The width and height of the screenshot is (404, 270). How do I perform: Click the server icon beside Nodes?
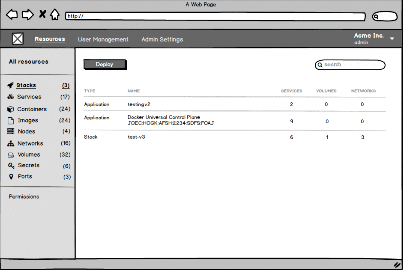[11, 131]
